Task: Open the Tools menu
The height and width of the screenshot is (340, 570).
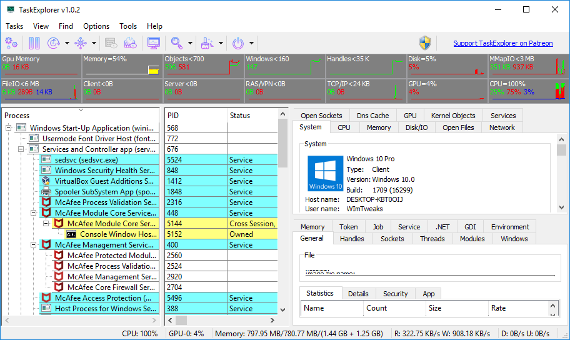Action: 128,26
